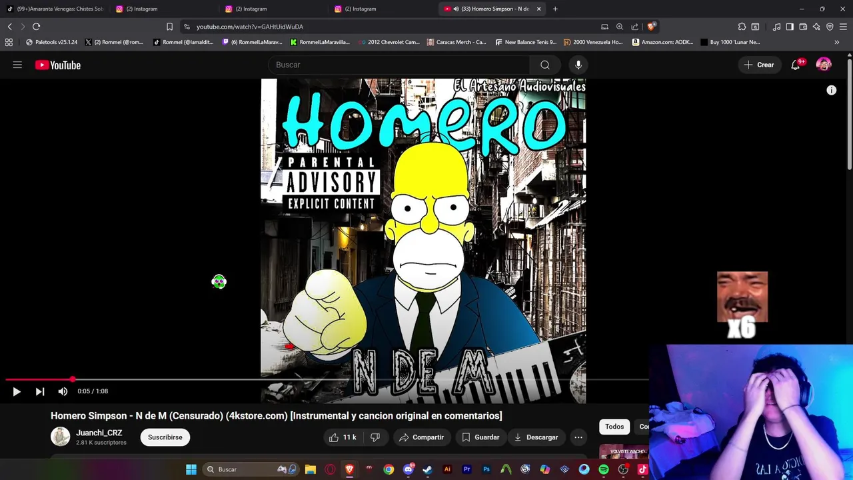This screenshot has height=480, width=853.
Task: Open Spotify from taskbar
Action: point(604,469)
